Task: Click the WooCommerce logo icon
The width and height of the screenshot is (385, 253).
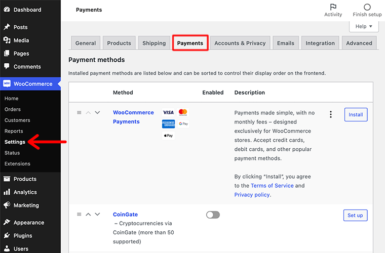Action: point(7,83)
